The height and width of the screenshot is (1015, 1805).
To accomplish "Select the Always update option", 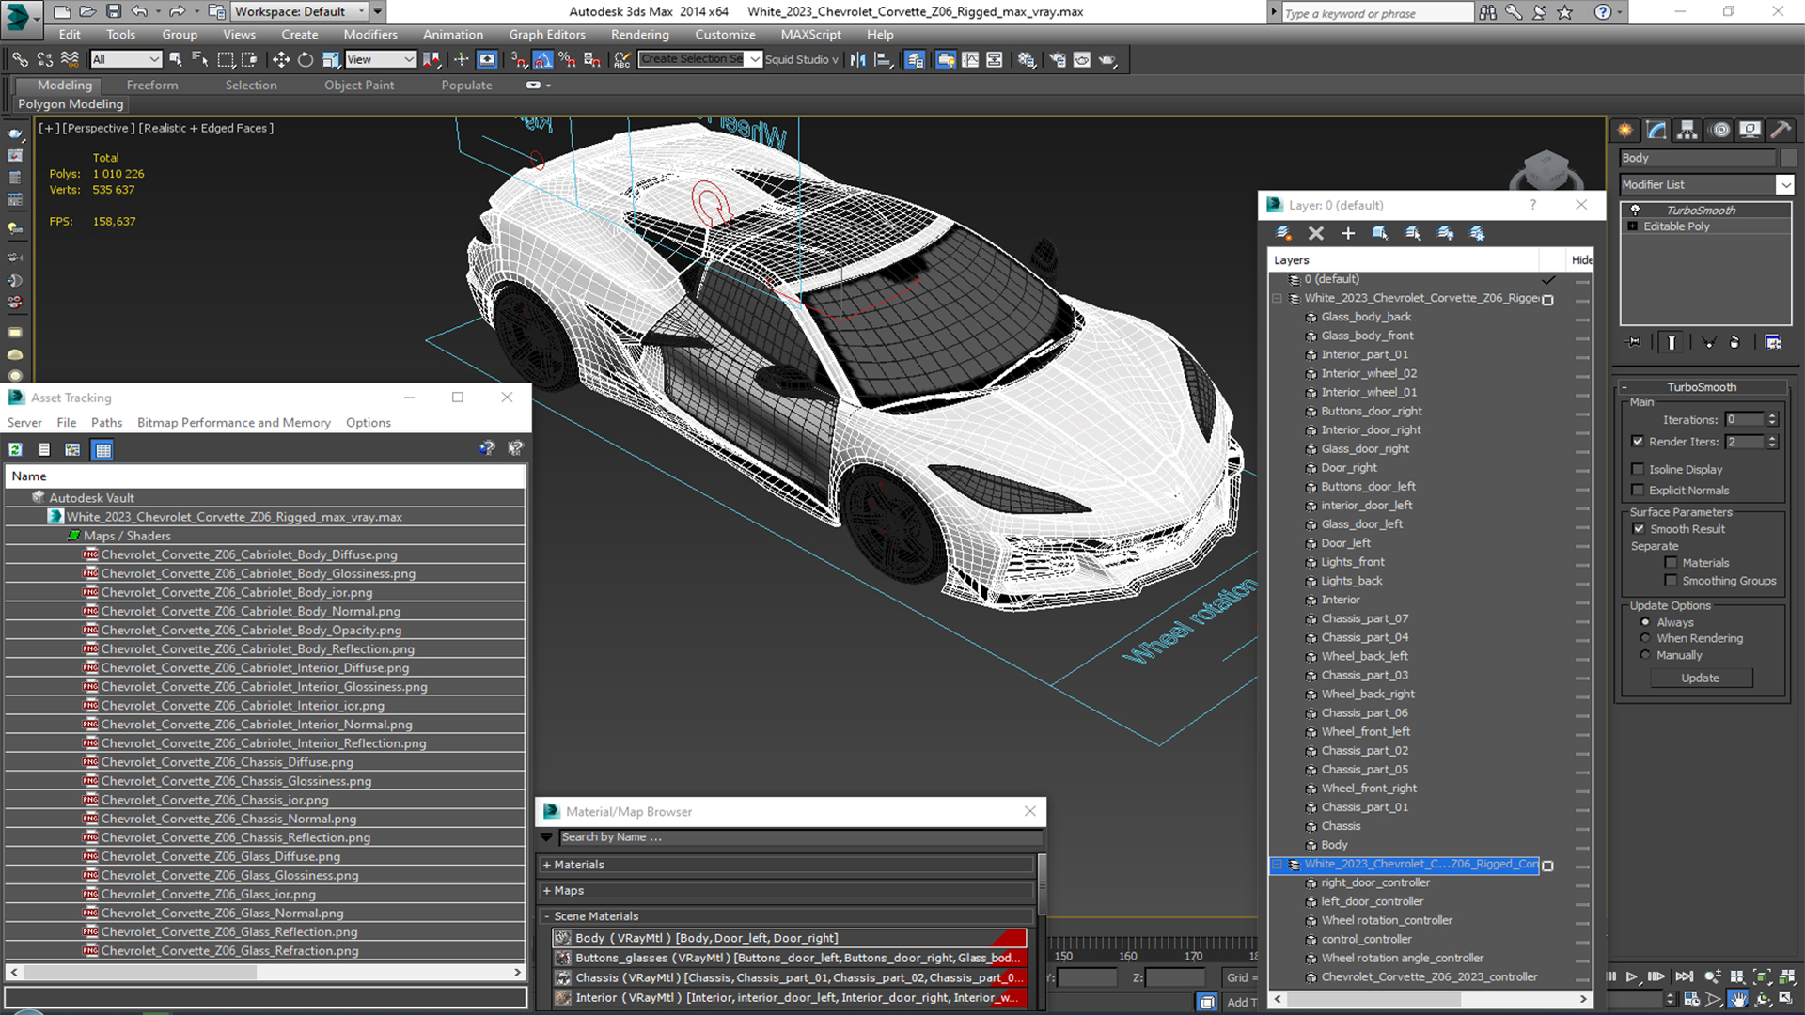I will 1645,621.
